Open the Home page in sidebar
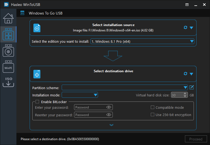Viewport: 210px width, 145px height. click(x=8, y=18)
